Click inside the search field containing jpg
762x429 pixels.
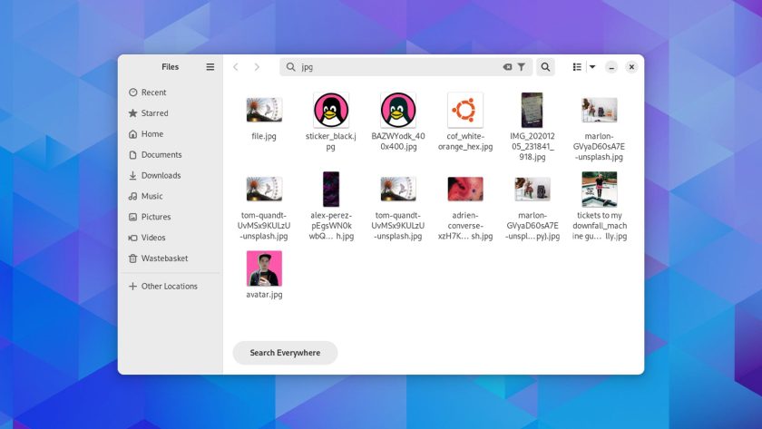399,67
